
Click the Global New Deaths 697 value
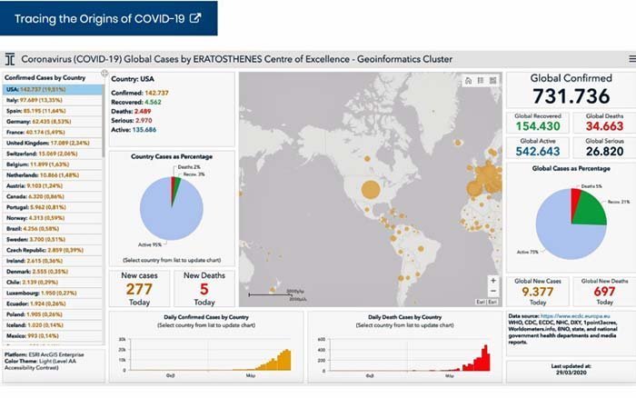pyautogui.click(x=604, y=292)
